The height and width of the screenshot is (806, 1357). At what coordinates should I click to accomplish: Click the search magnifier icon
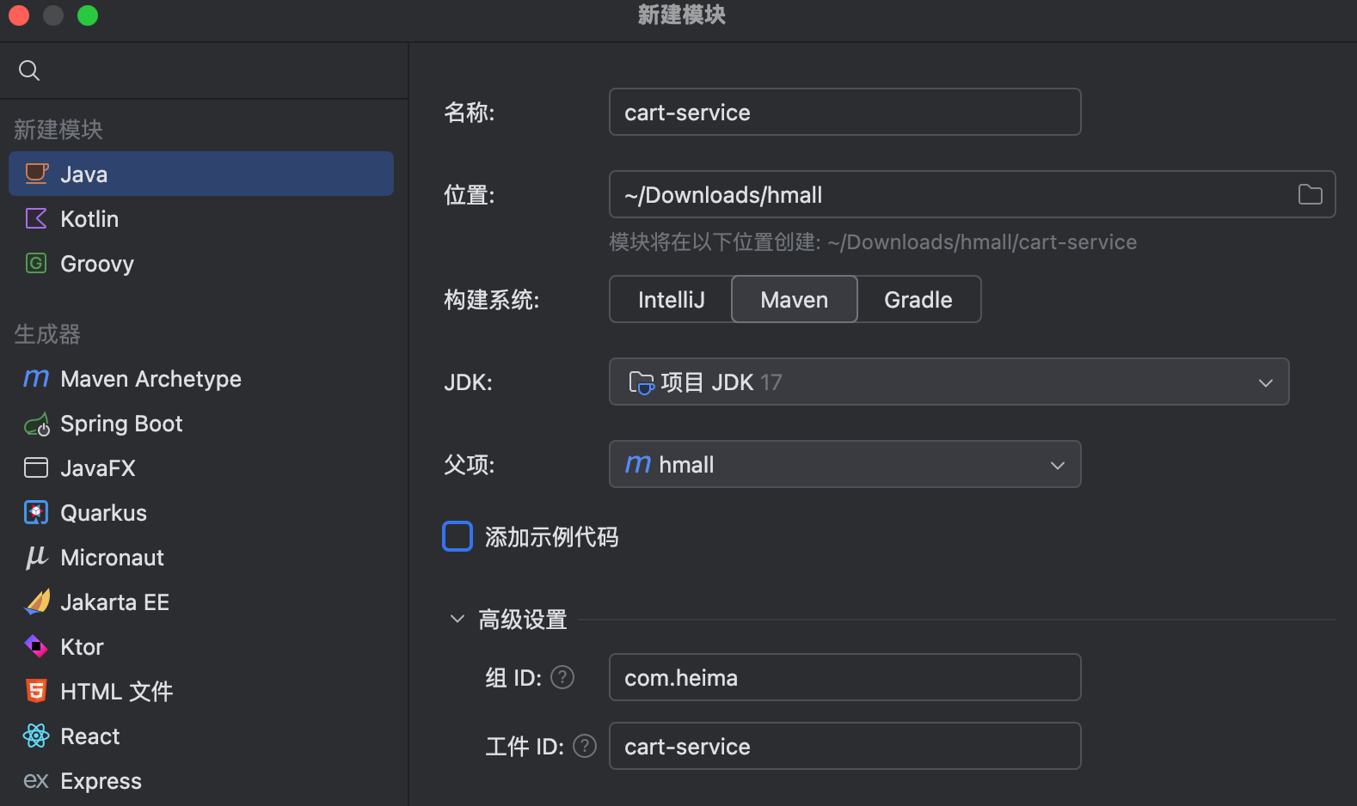coord(29,70)
